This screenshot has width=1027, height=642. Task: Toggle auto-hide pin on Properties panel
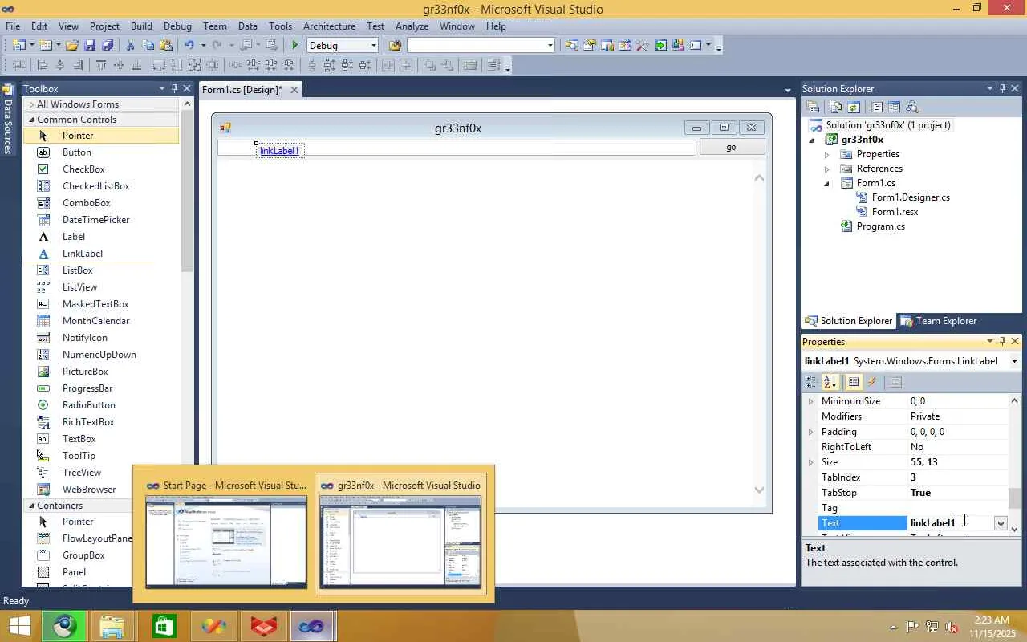click(x=1002, y=341)
